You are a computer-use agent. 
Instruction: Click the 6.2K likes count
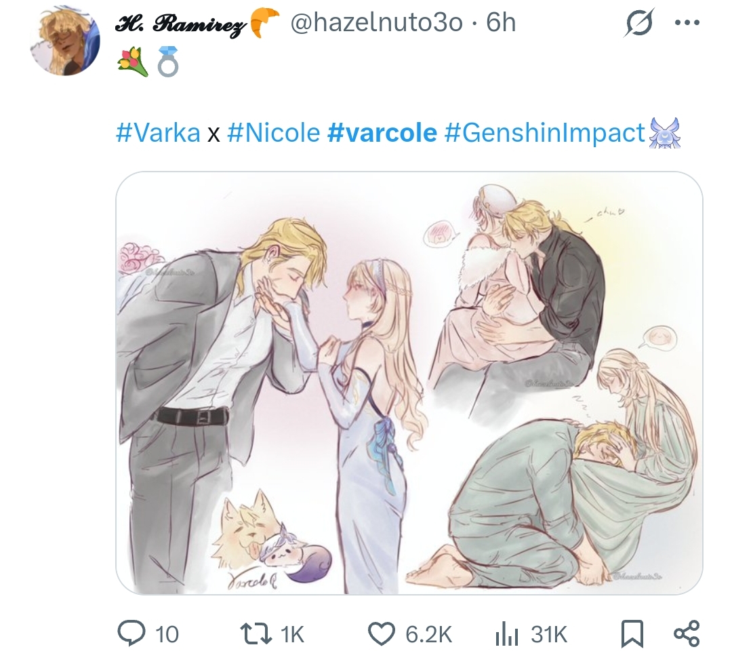coord(428,635)
